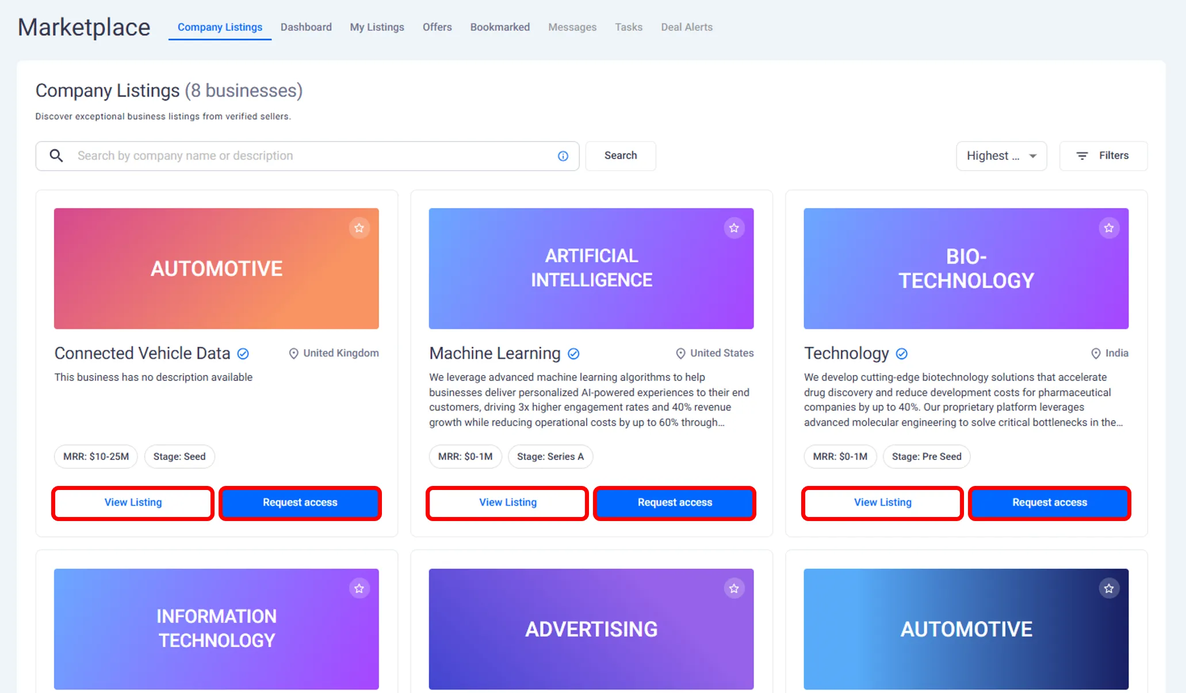The height and width of the screenshot is (693, 1186).
Task: View Listing for Machine Learning
Action: 507,503
